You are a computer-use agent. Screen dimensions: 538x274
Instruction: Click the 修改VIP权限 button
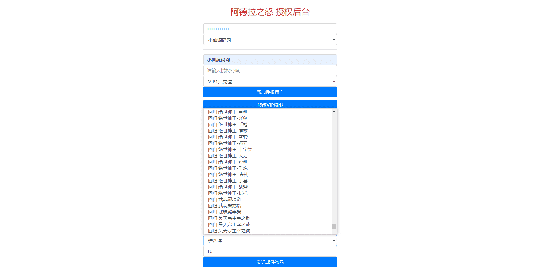point(270,104)
